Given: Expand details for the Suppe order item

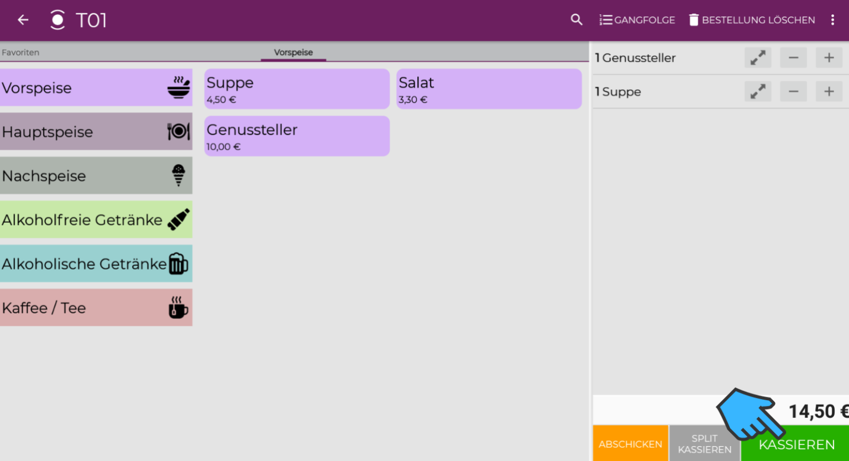Looking at the screenshot, I should (758, 91).
